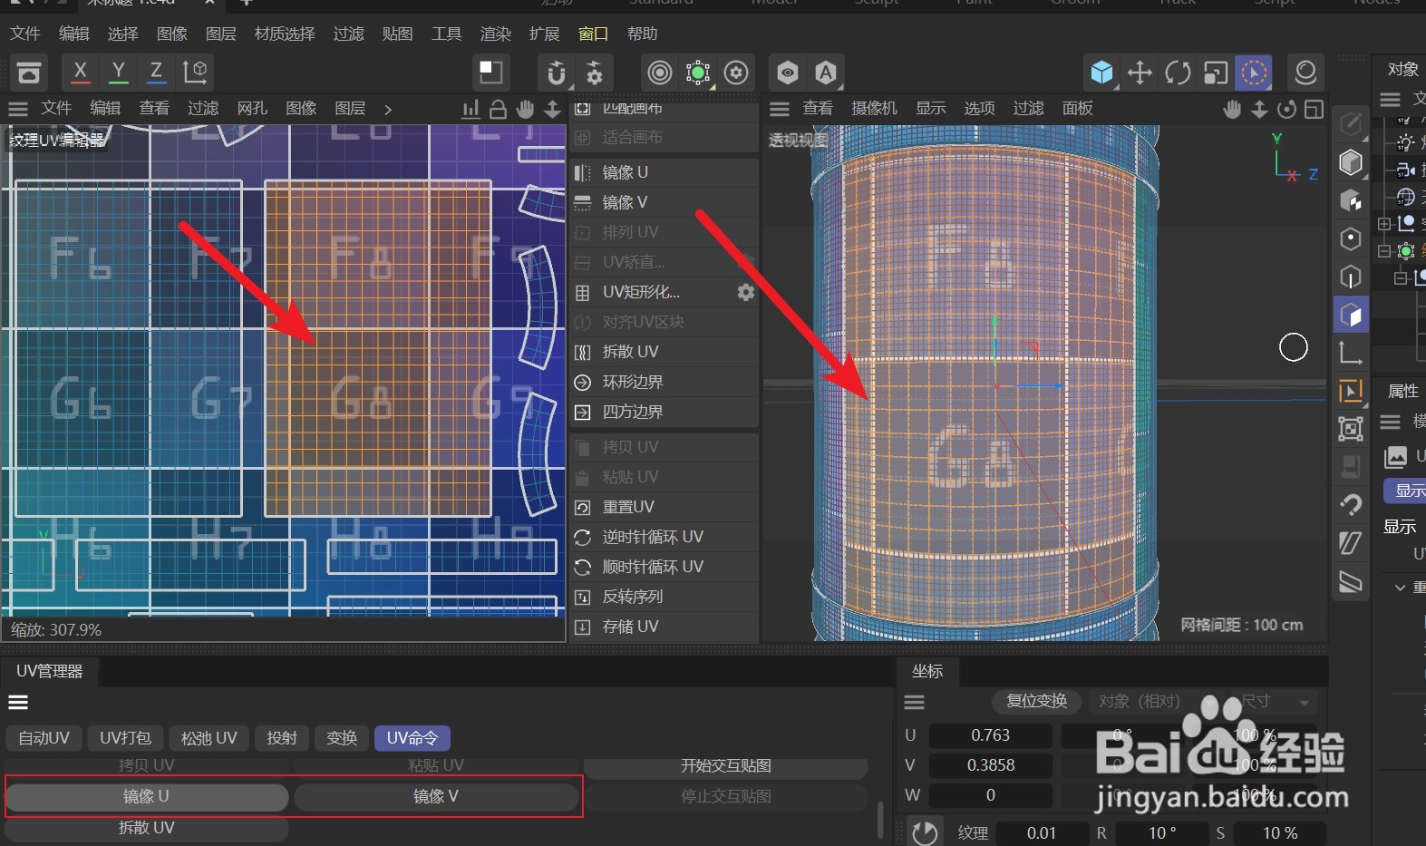1426x846 pixels.
Task: Toggle the X axis lock icon
Action: tap(81, 72)
